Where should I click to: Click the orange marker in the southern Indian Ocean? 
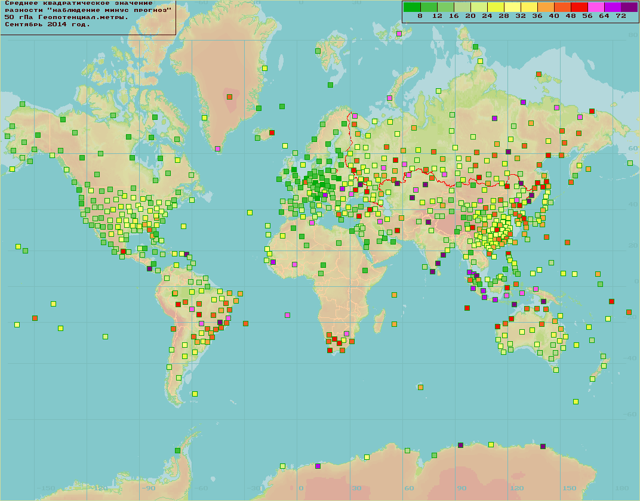pyautogui.click(x=420, y=387)
